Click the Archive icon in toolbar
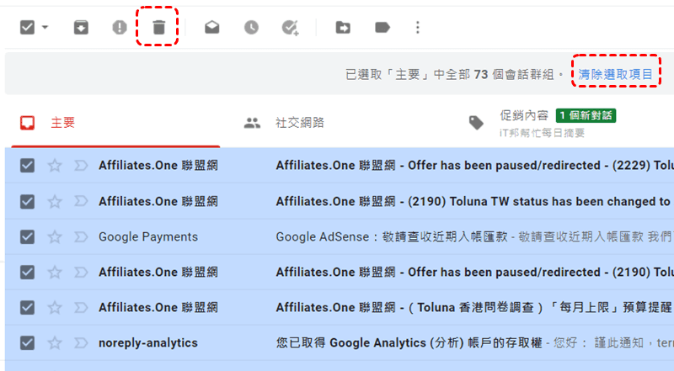 pyautogui.click(x=81, y=28)
